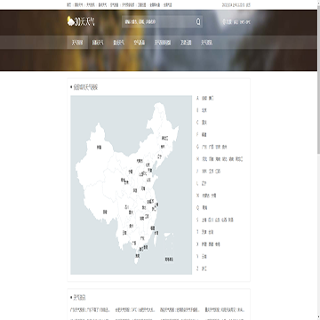This screenshot has width=320, height=320.
Task: Open the 国际天气 navigation tab
Action: tap(98, 43)
